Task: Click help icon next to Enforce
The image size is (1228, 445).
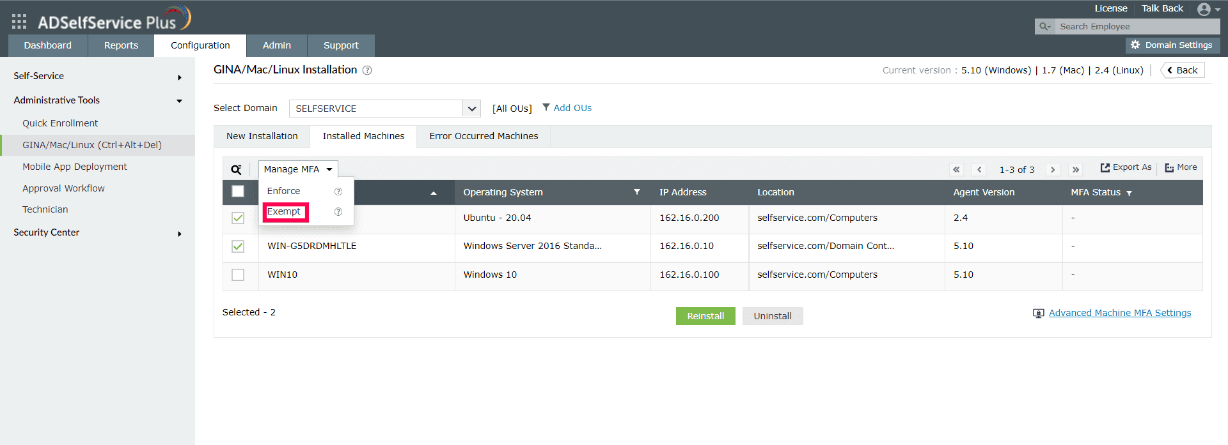Action: pyautogui.click(x=338, y=192)
